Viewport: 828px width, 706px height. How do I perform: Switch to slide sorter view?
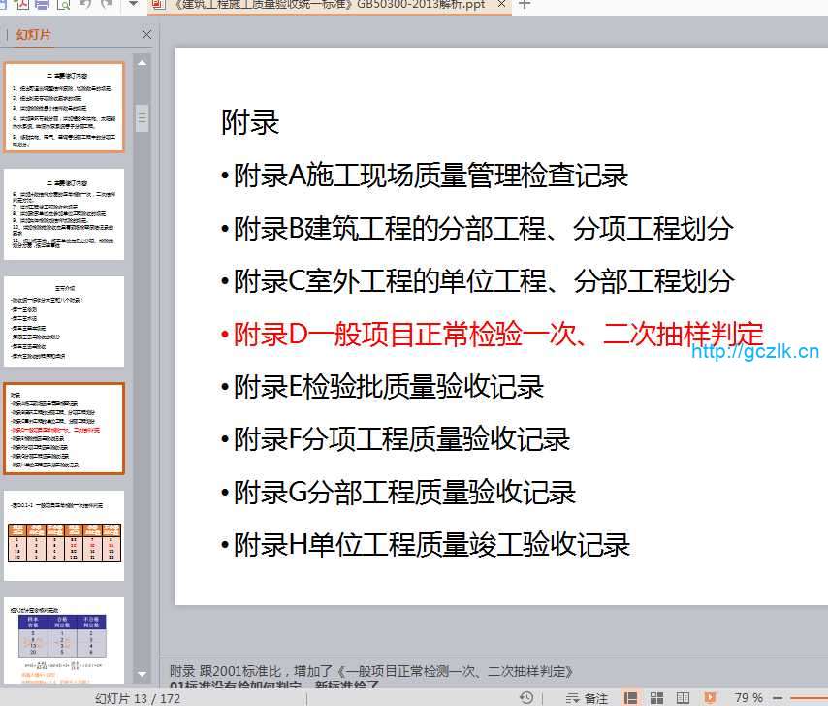[657, 697]
